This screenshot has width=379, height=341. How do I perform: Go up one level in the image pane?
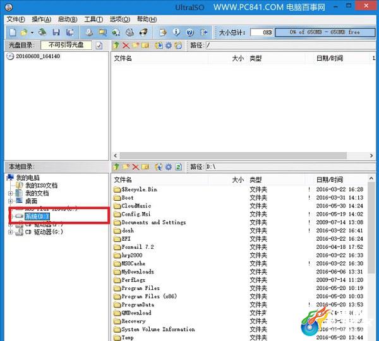click(x=116, y=45)
